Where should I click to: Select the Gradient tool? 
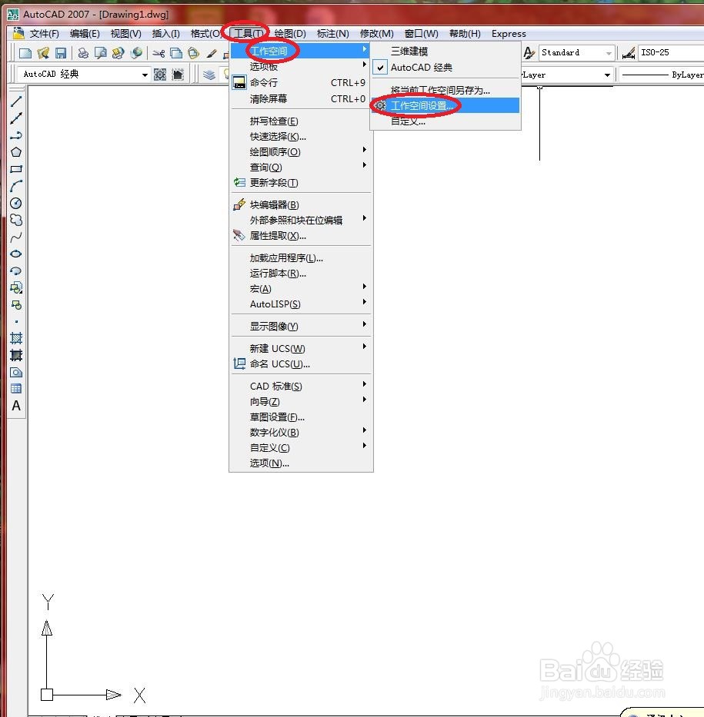[16, 355]
